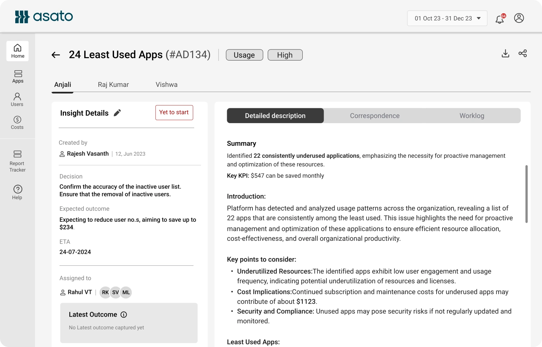
Task: Open Help in the sidebar
Action: pos(17,192)
